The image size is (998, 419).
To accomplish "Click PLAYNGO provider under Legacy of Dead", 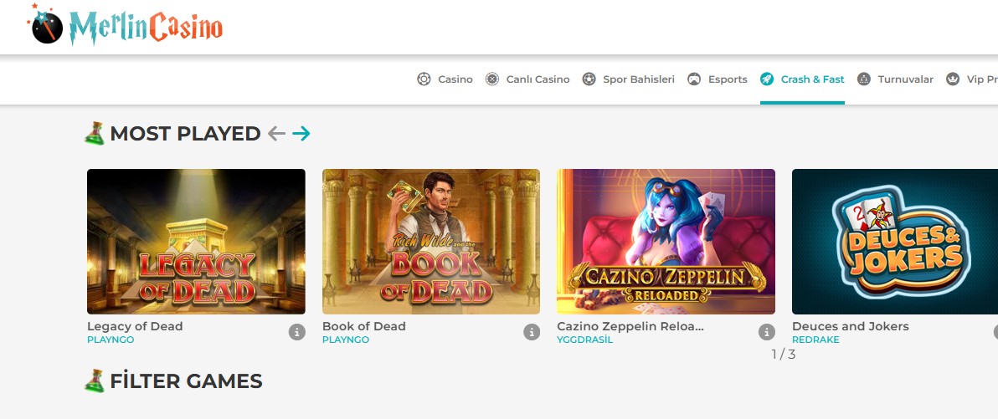I will (x=111, y=340).
